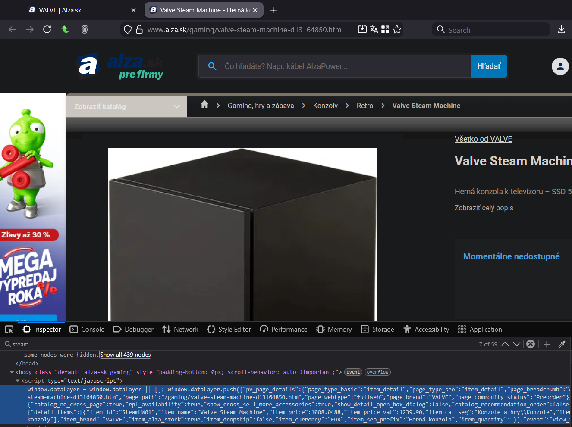Translate this page icon
This screenshot has height=427, width=572.
pos(374,29)
